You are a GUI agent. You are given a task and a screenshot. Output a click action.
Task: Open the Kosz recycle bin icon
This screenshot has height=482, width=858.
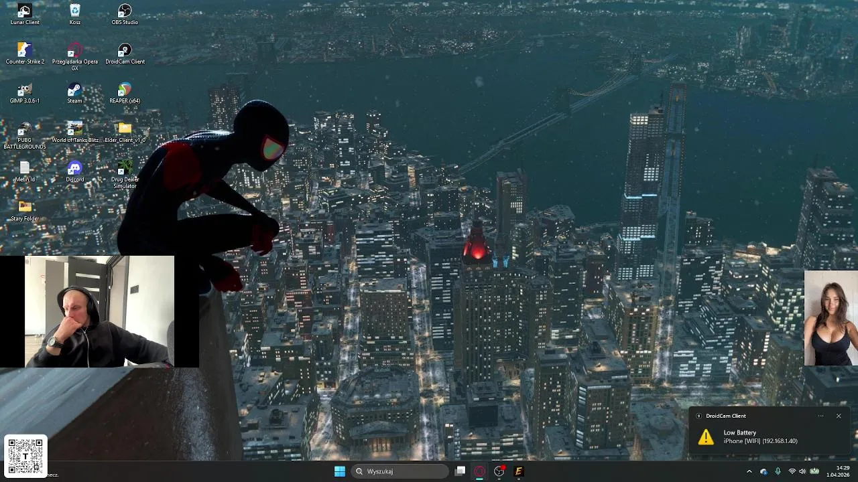coord(75,15)
